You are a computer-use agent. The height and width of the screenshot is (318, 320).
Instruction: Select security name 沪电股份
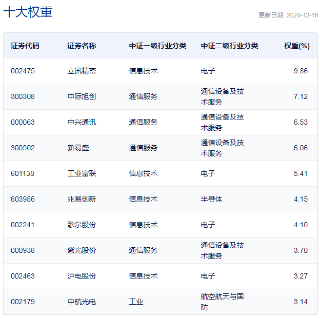82,276
